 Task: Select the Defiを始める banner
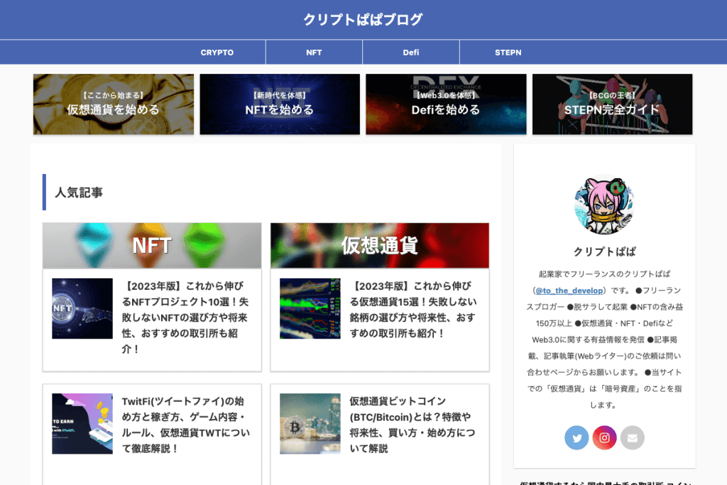pos(446,104)
